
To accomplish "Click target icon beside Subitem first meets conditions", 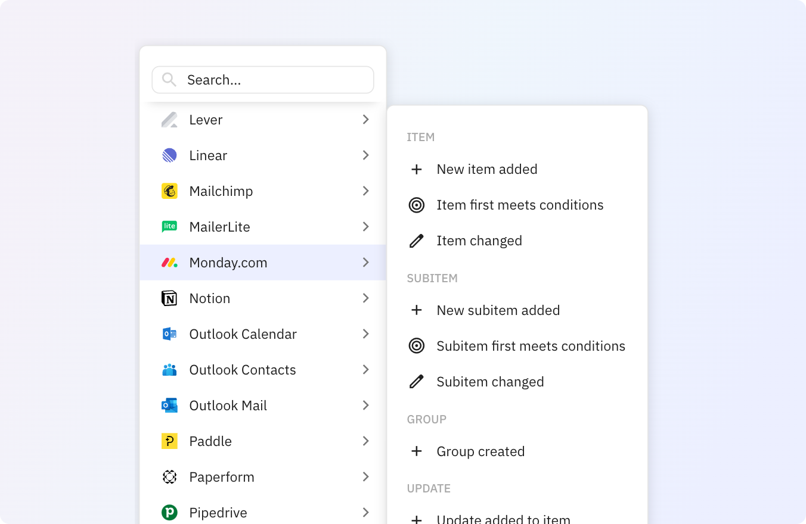I will point(417,346).
